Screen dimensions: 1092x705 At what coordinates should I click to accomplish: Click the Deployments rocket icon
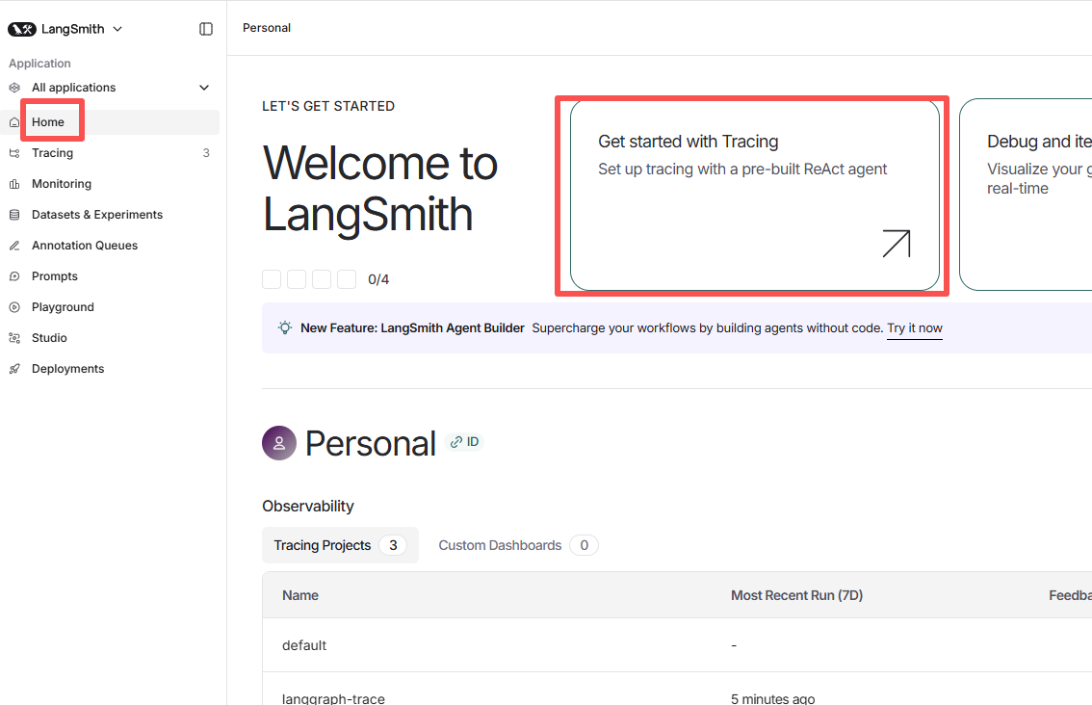pos(14,369)
